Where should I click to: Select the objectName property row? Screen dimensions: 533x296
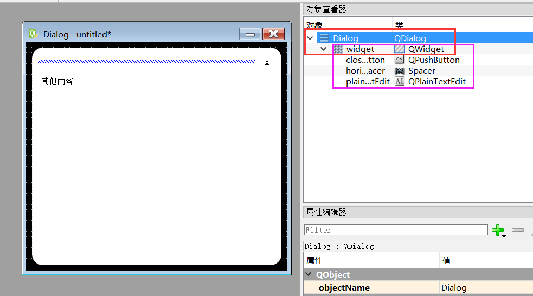344,288
